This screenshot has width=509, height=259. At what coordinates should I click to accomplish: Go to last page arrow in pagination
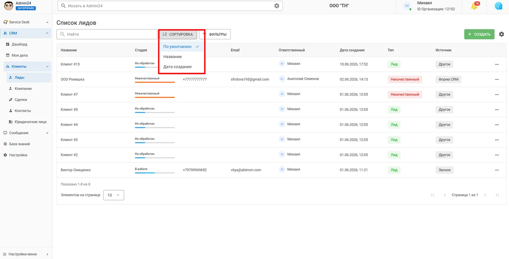tap(497, 195)
